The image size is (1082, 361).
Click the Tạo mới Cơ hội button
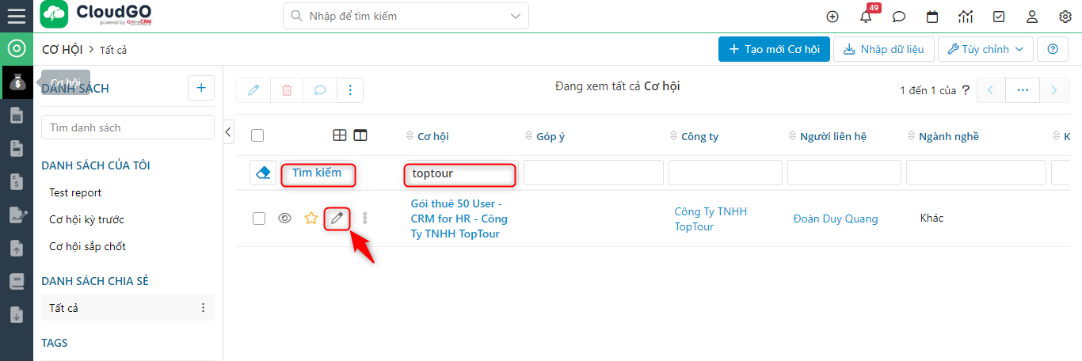pyautogui.click(x=774, y=49)
